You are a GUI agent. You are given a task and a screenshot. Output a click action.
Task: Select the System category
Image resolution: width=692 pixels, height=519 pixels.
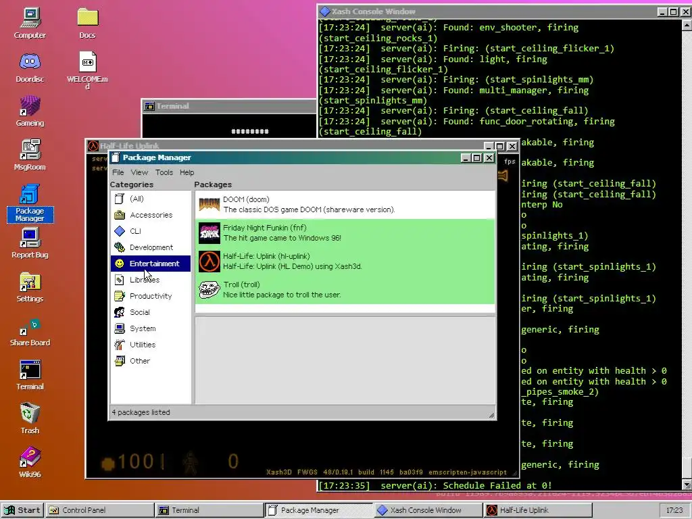[151, 328]
